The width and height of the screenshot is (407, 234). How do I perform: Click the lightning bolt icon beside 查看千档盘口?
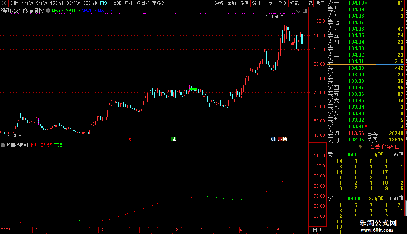tap(361, 147)
